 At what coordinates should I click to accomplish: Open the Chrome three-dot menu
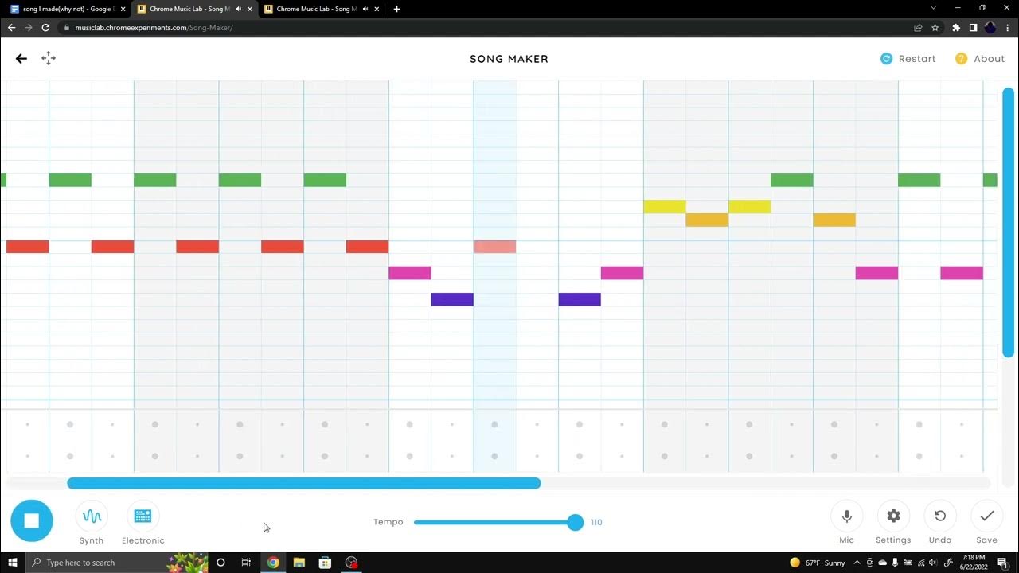click(1008, 27)
